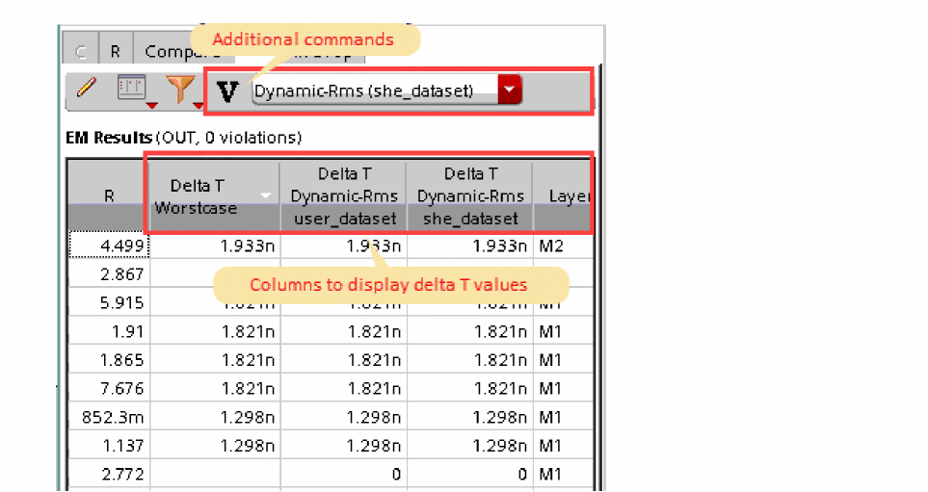The image size is (928, 492).
Task: Select the M2 layer cell
Action: [x=553, y=246]
